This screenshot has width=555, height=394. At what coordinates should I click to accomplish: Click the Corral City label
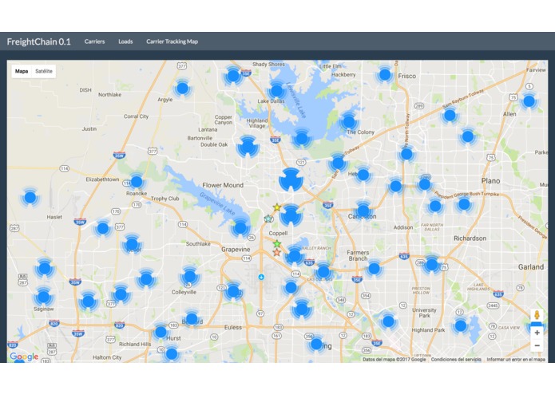pyautogui.click(x=136, y=116)
